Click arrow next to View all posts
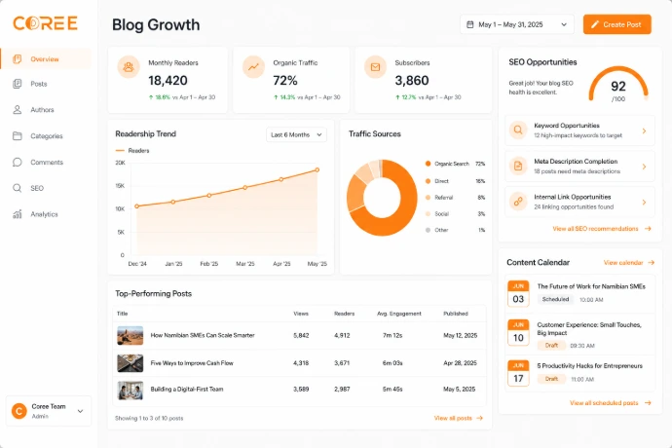 (479, 418)
